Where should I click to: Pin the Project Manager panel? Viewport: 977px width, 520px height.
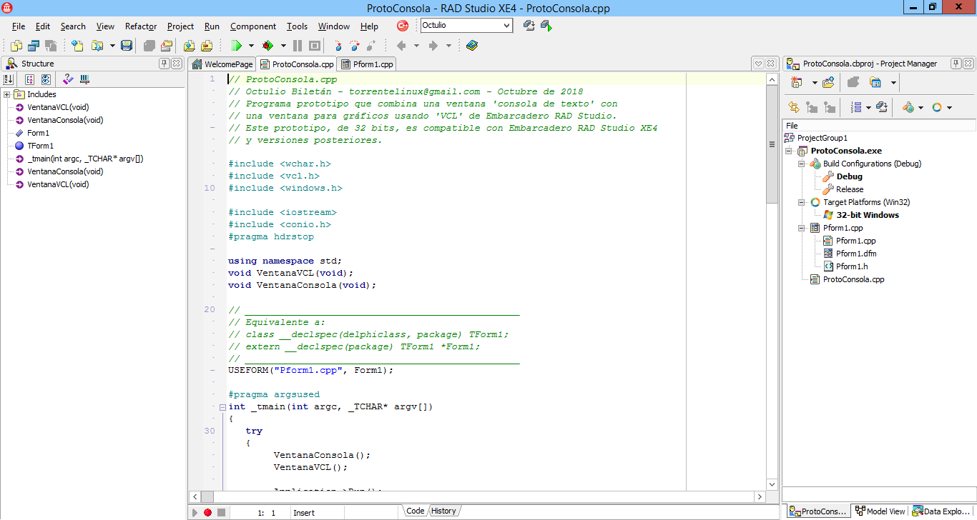click(956, 64)
